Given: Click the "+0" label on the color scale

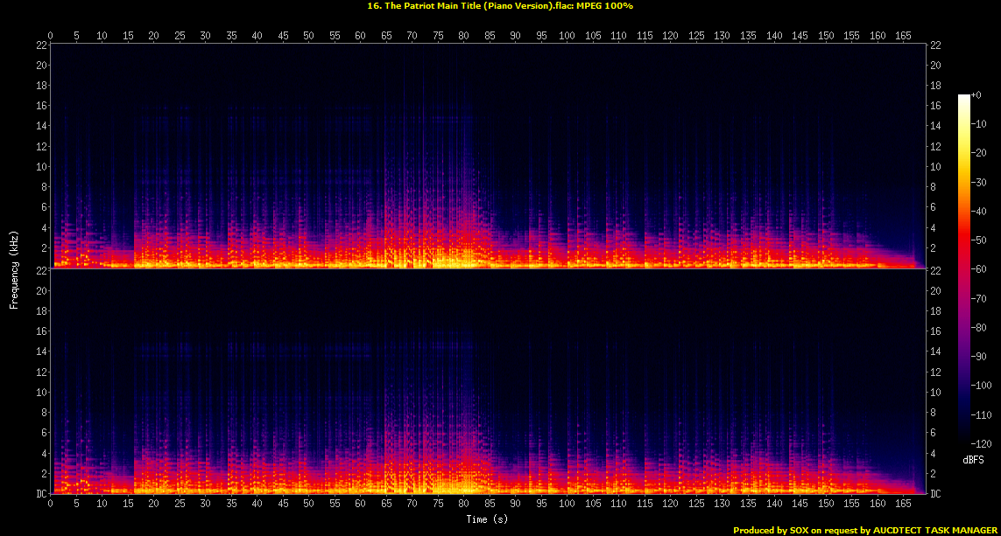Looking at the screenshot, I should coord(977,95).
